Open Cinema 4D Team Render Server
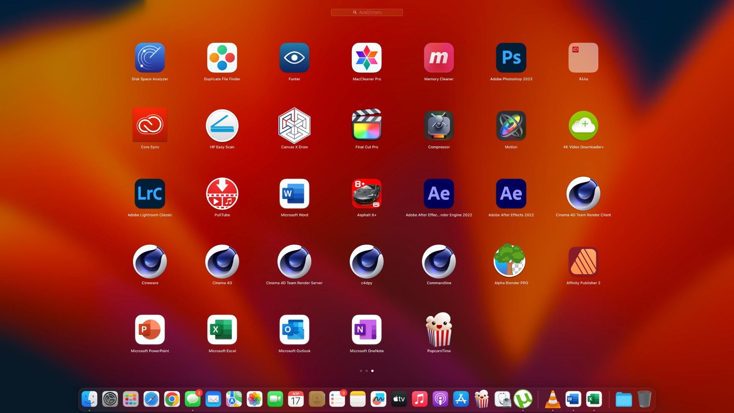Viewport: 734px width, 413px height. click(294, 262)
